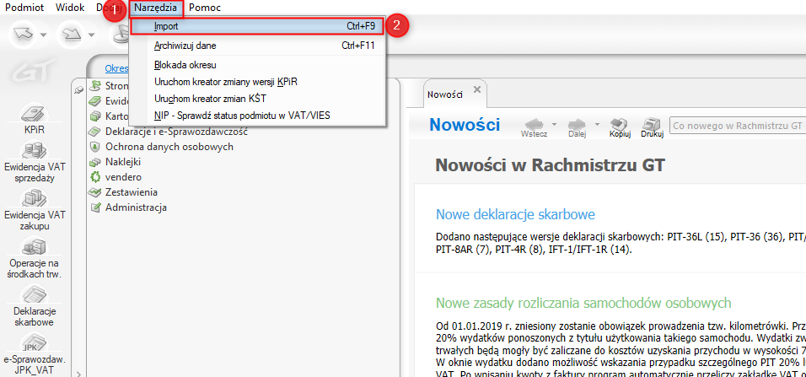Click the Nowe zasady rozliczania samochodów osobowych heading
This screenshot has width=806, height=377.
click(x=583, y=303)
